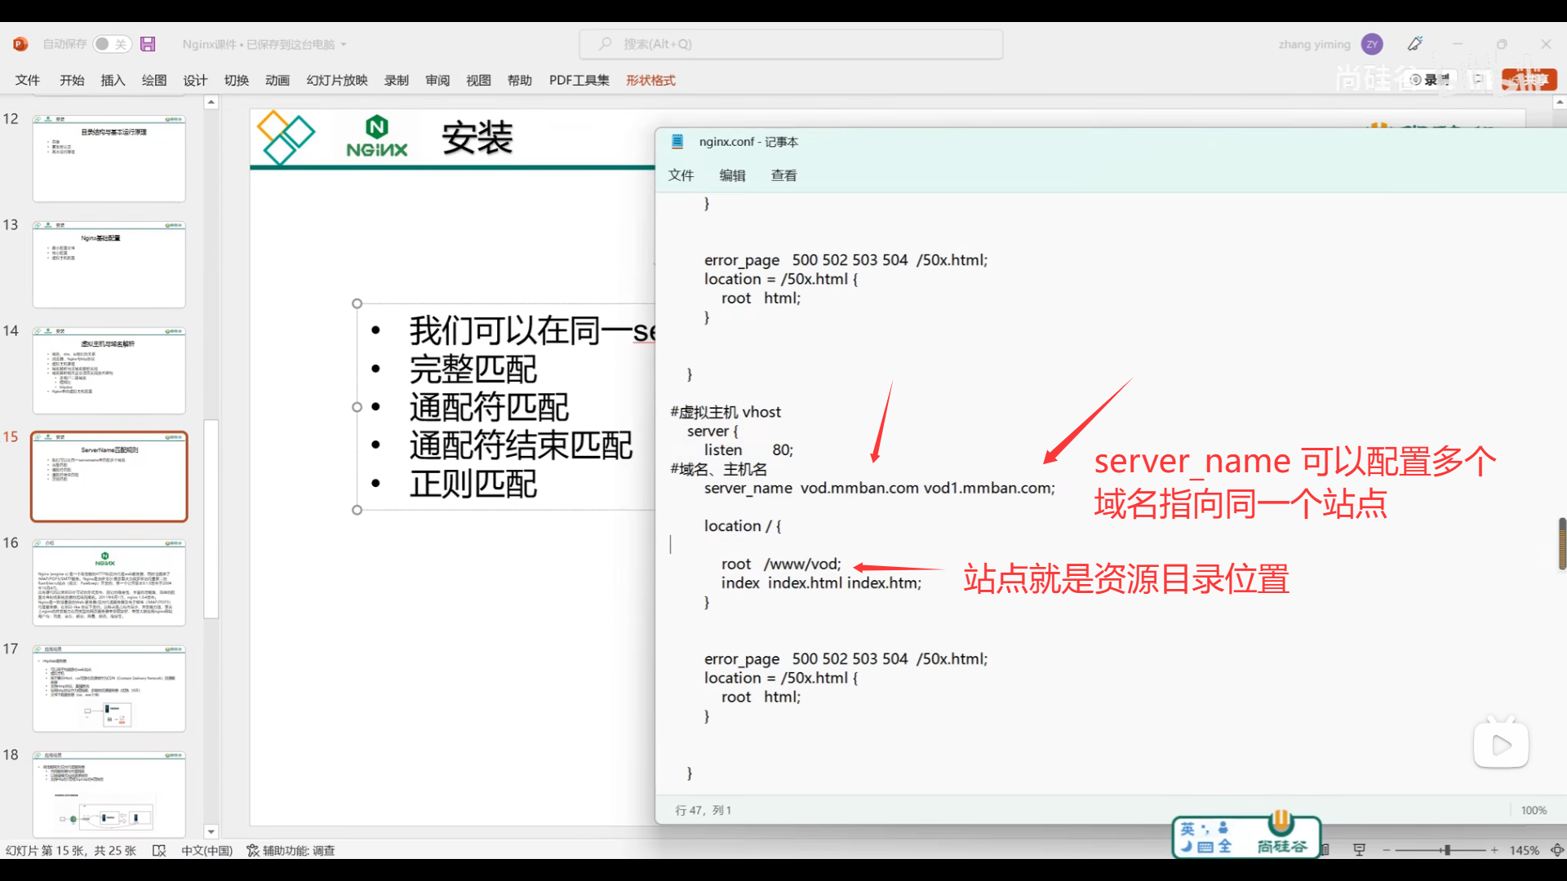1567x881 pixels.
Task: Click the video play overlay icon
Action: pyautogui.click(x=1501, y=745)
